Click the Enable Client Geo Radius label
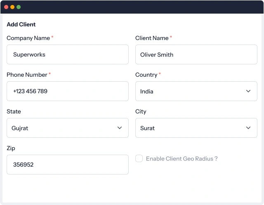Screen dimensions: 264x205 [182, 158]
